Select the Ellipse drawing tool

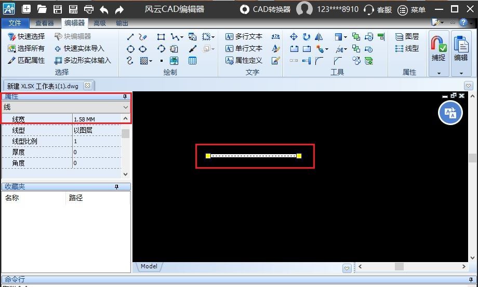(142, 49)
